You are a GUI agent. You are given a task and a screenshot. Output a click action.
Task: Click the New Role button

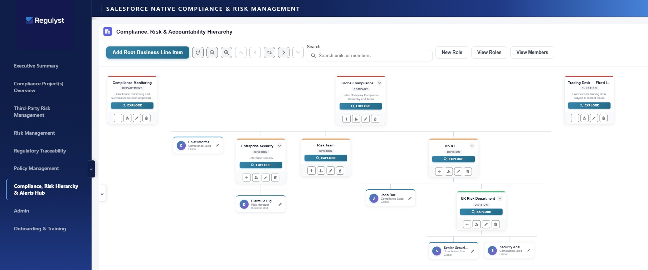click(x=452, y=52)
